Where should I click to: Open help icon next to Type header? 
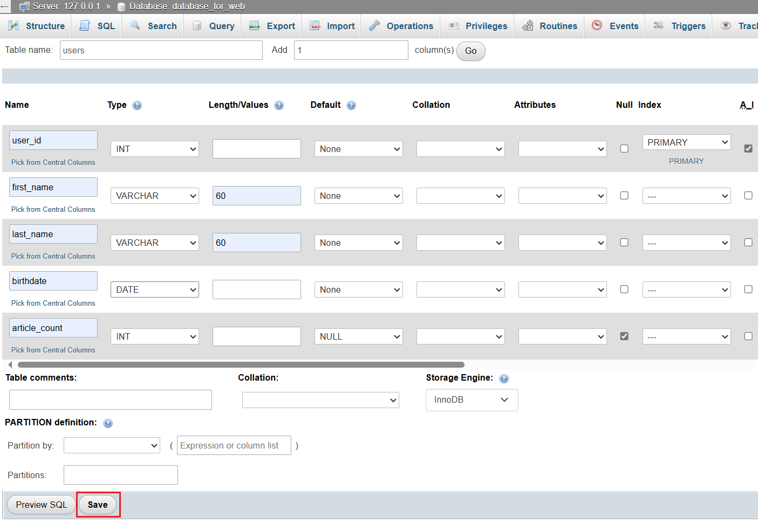(x=137, y=105)
